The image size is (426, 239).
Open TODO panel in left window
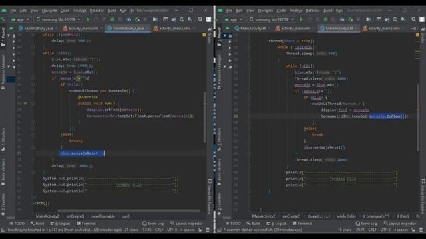[x=17, y=224]
